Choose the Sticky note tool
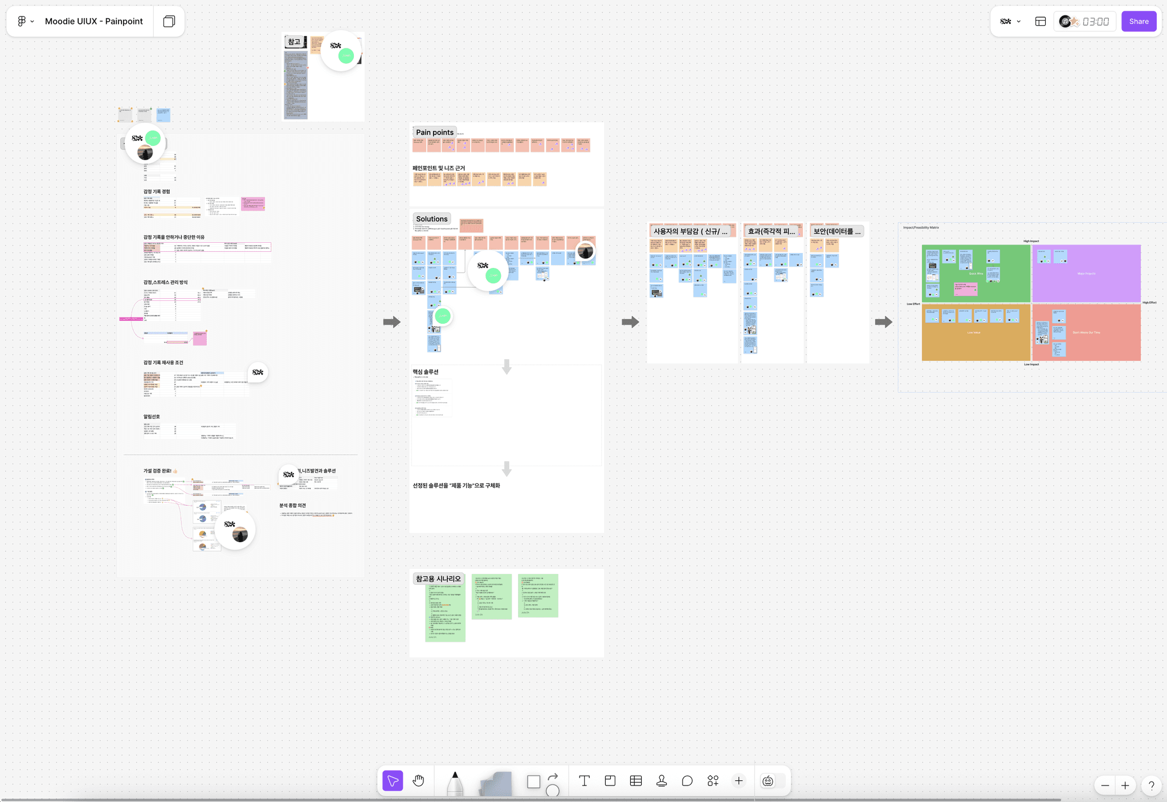 coord(495,783)
